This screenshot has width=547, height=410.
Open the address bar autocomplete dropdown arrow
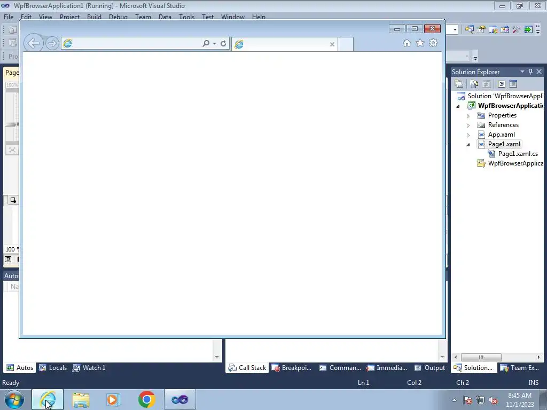[x=214, y=44]
